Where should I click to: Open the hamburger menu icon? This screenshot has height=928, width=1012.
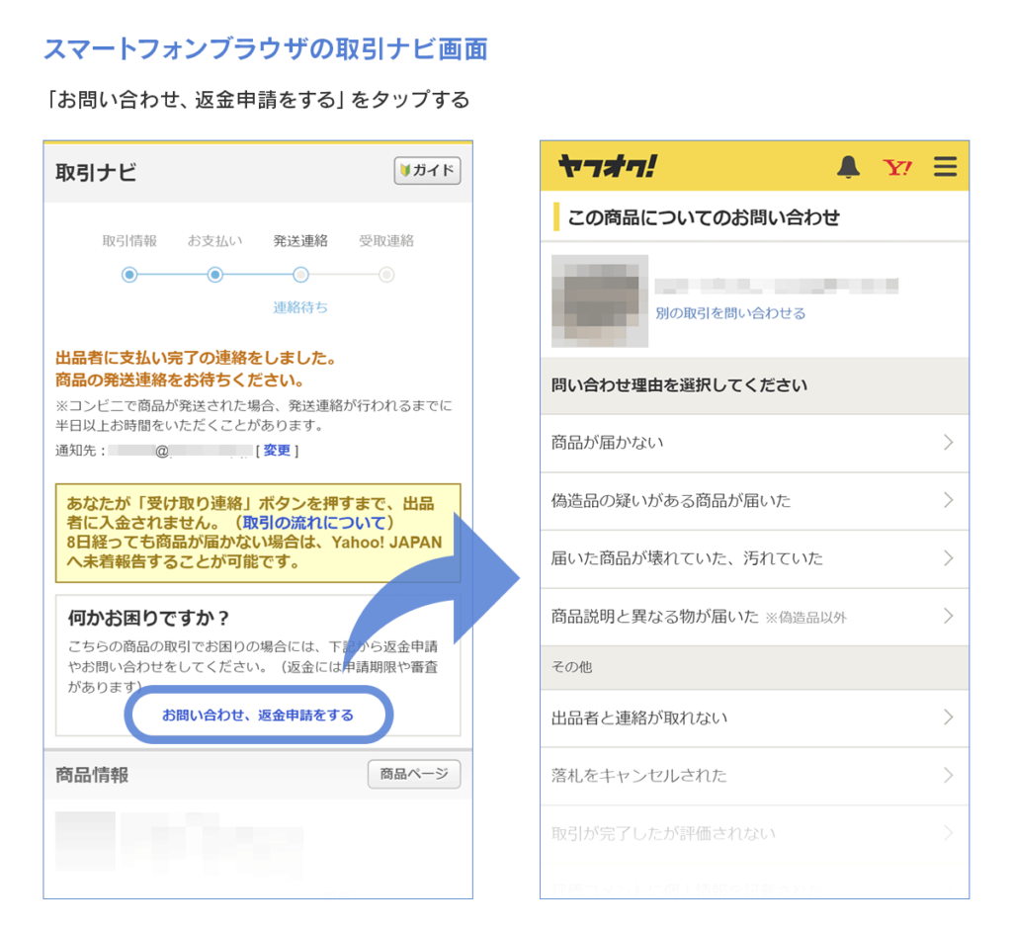click(x=945, y=167)
